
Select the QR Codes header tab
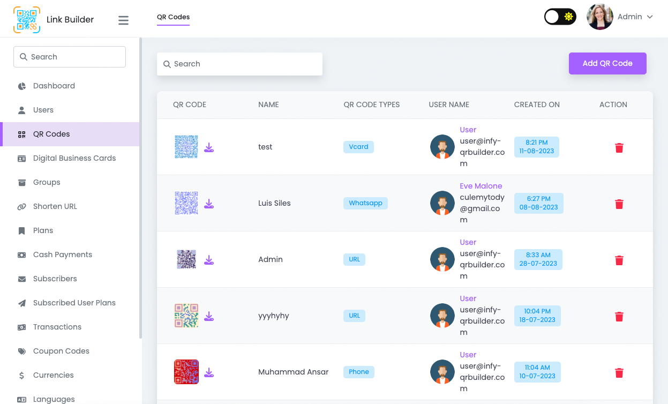[173, 17]
